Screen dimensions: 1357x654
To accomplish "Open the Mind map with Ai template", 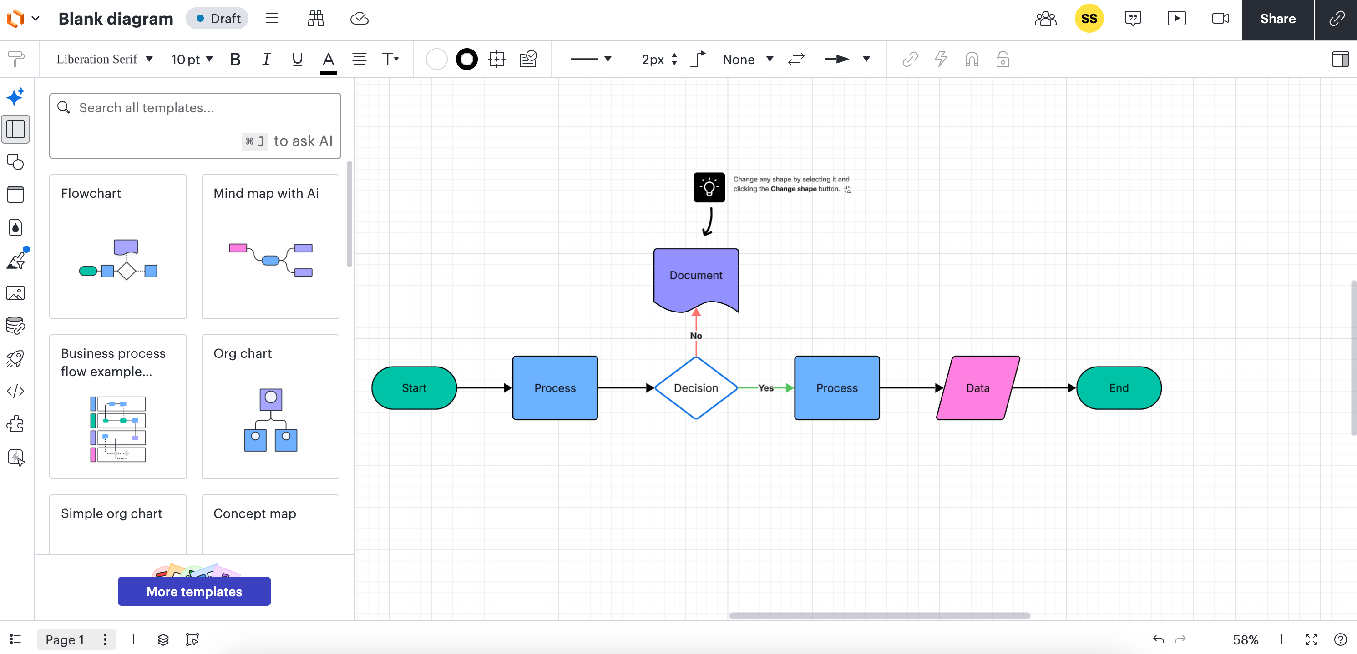I will pos(270,247).
